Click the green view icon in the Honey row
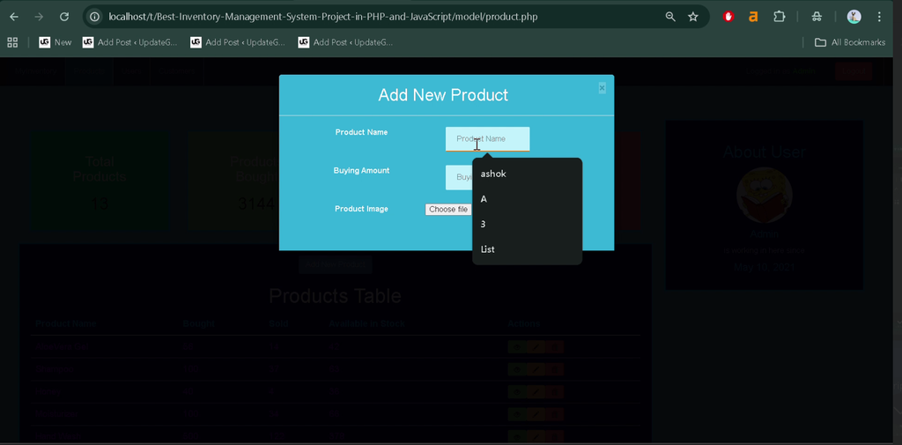The image size is (902, 445). [x=516, y=392]
